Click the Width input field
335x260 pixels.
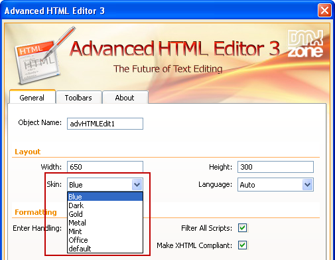(105, 167)
